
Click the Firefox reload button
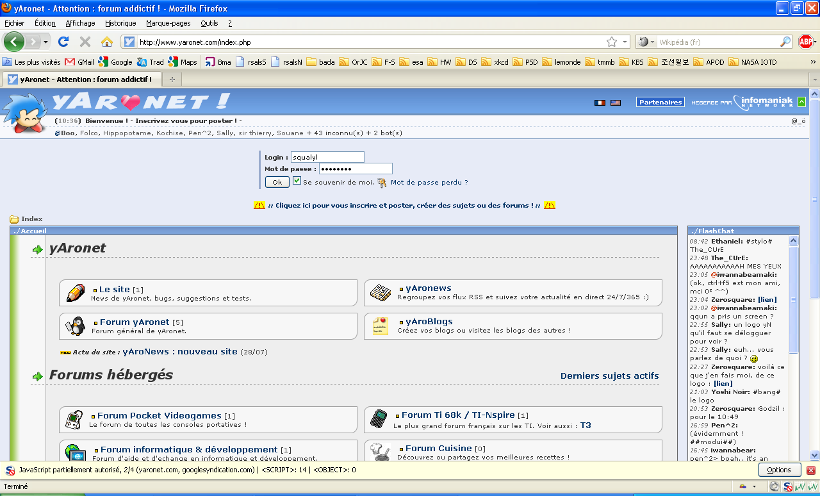[63, 42]
